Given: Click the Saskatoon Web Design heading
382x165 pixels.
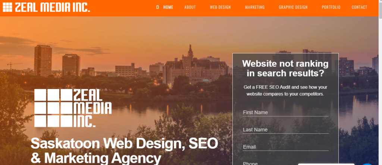Looking at the screenshot, I should coord(124,150).
